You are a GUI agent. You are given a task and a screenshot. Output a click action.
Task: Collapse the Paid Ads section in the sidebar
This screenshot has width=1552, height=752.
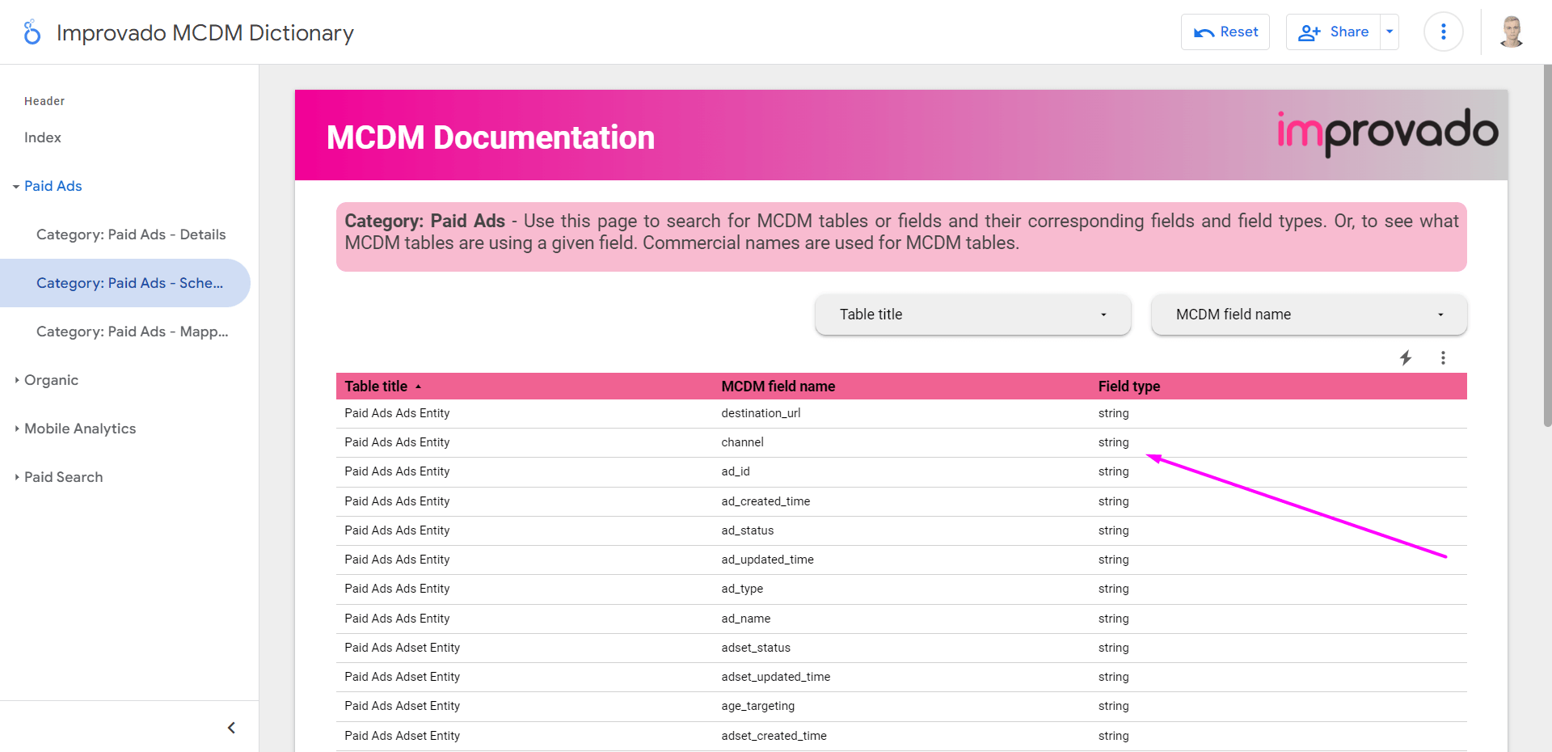(15, 186)
